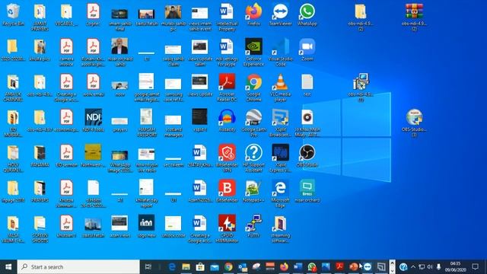The image size is (487, 274).
Task: Select the logo new image thumbnail
Action: [x=147, y=226]
